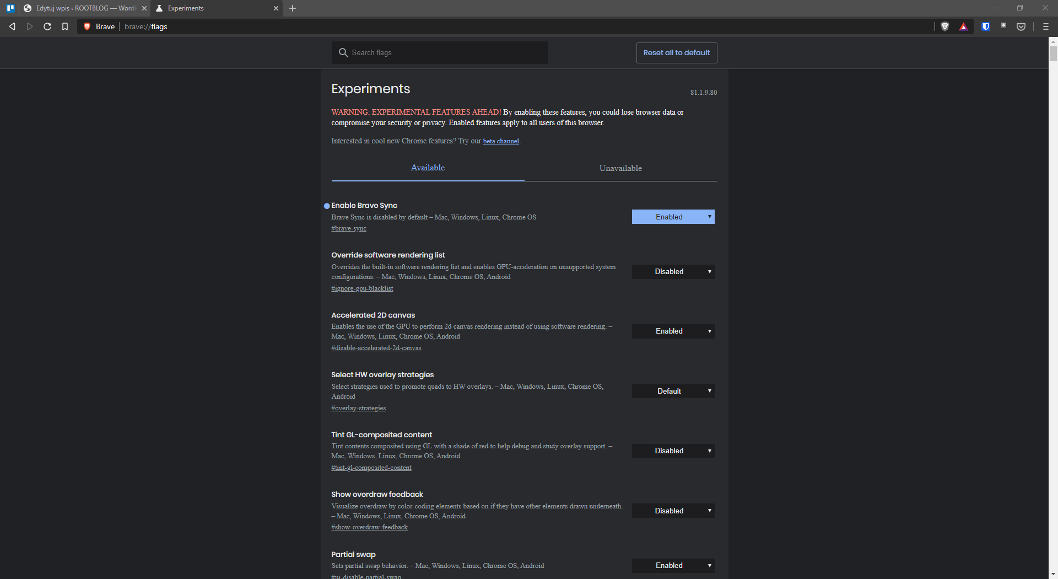Set Override software rendering list to Enabled

pyautogui.click(x=673, y=271)
